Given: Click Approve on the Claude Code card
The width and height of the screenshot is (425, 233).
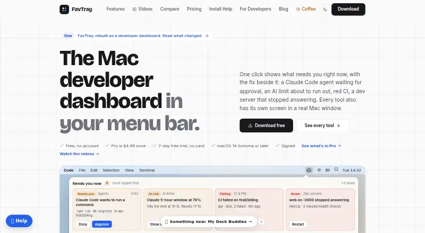Looking at the screenshot, I should point(101,225).
